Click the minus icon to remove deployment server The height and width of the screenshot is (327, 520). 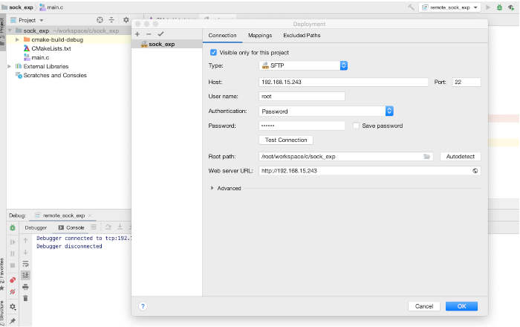149,34
